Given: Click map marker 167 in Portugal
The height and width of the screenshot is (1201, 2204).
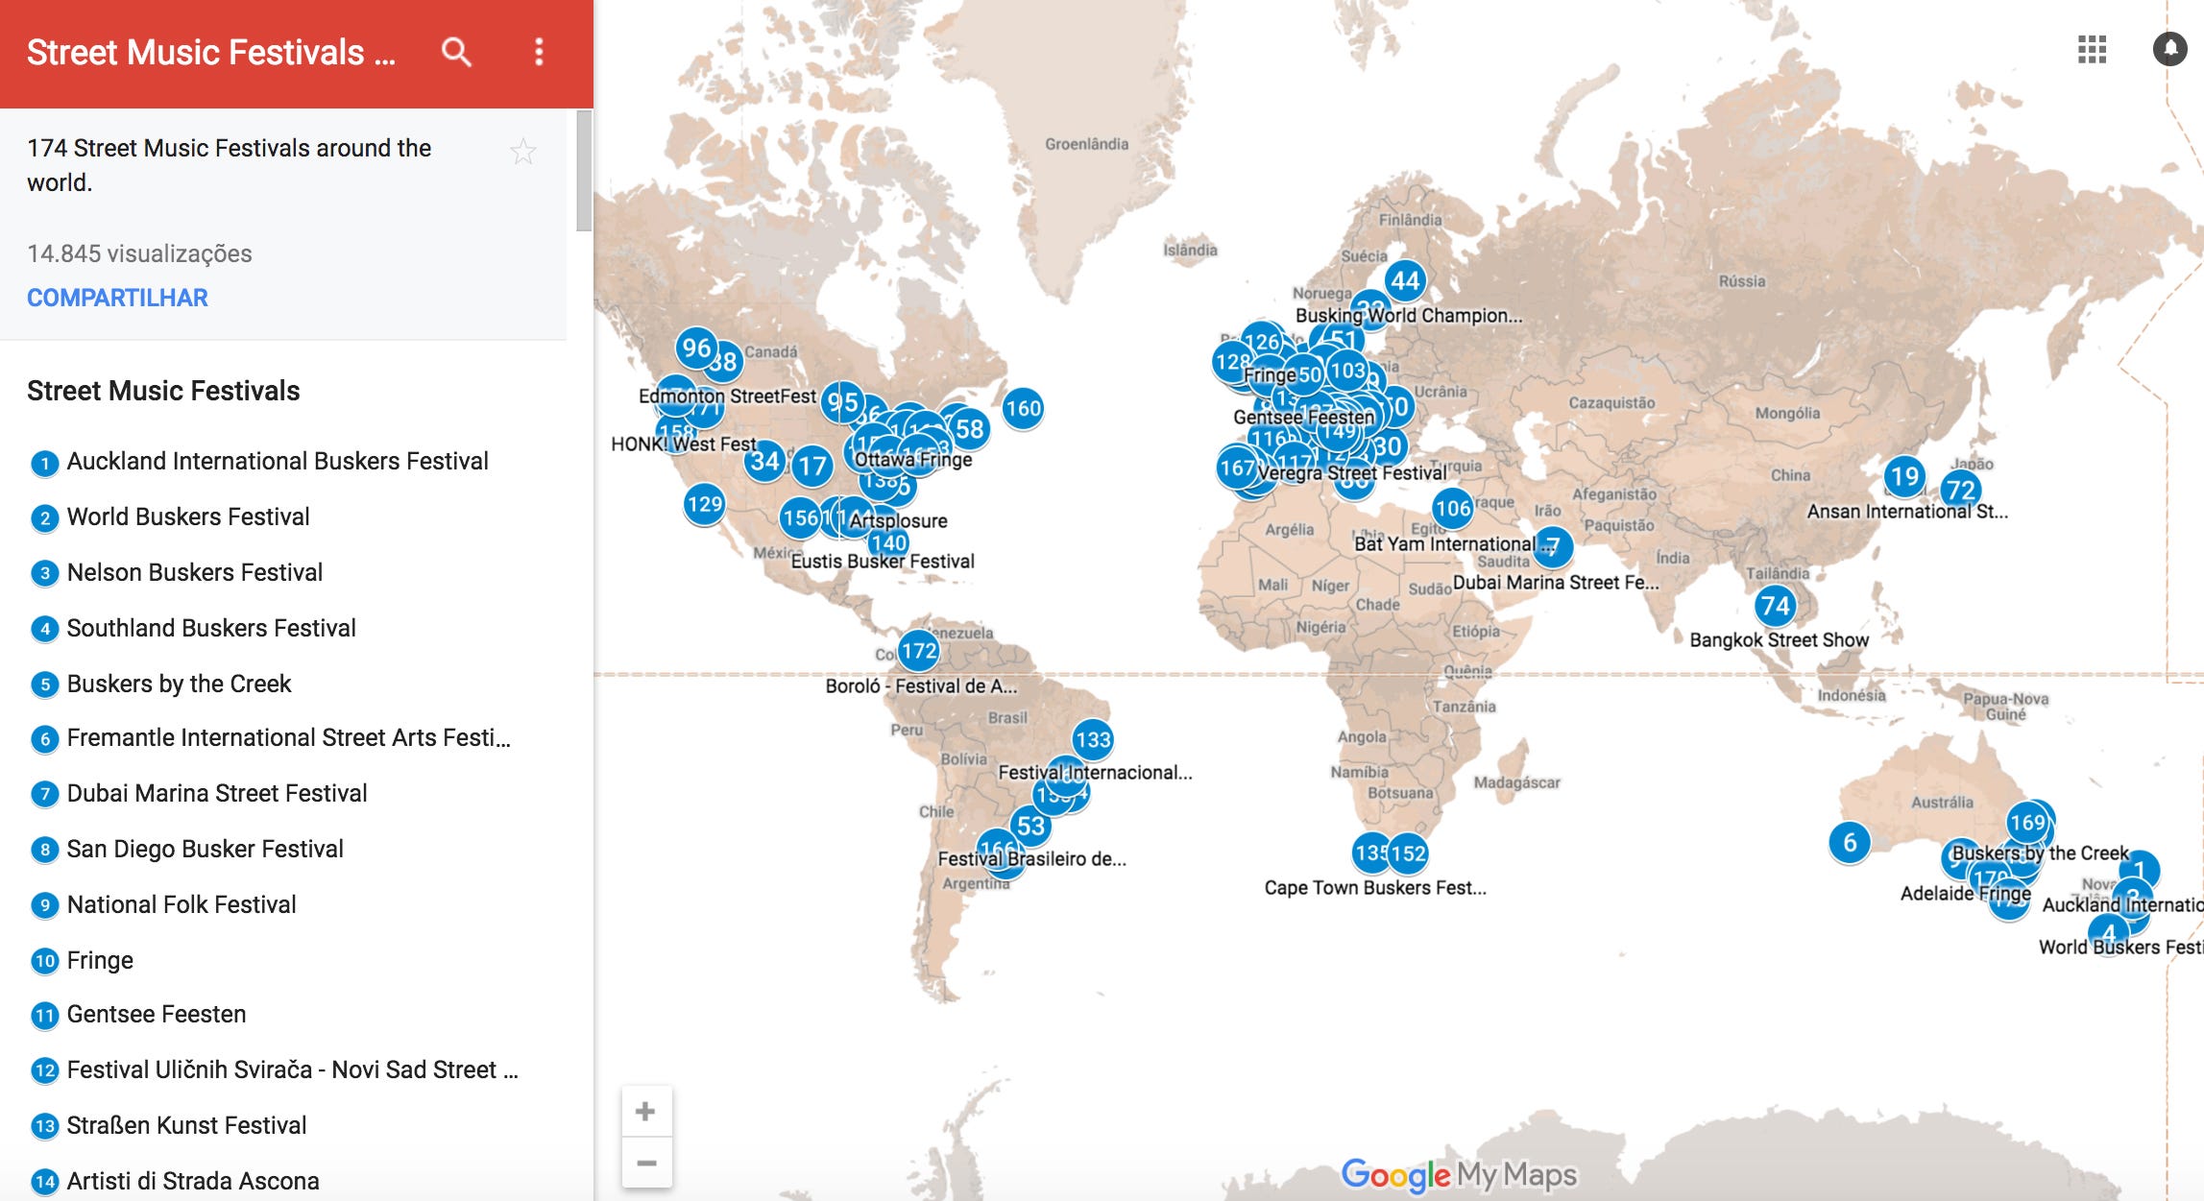Looking at the screenshot, I should [x=1236, y=468].
